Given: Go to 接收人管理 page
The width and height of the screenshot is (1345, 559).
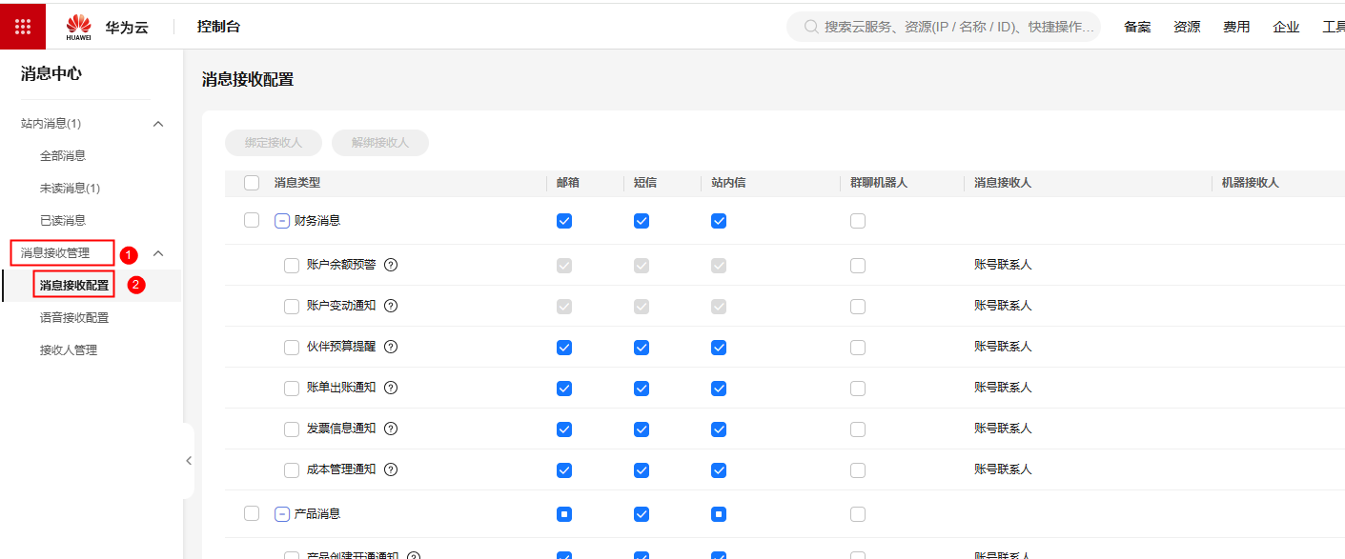Looking at the screenshot, I should [x=69, y=349].
